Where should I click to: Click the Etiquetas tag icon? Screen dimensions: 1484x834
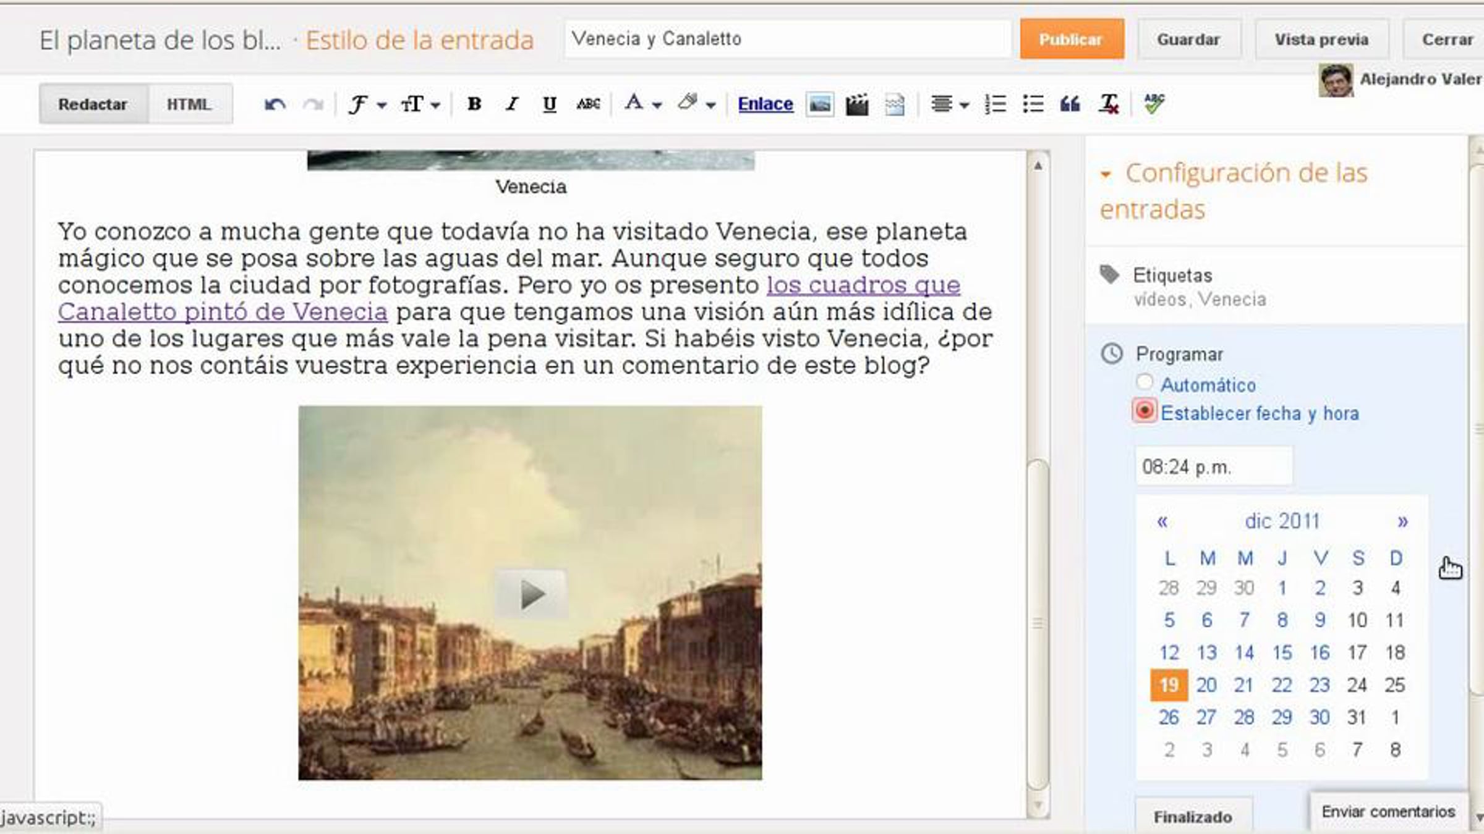1109,274
